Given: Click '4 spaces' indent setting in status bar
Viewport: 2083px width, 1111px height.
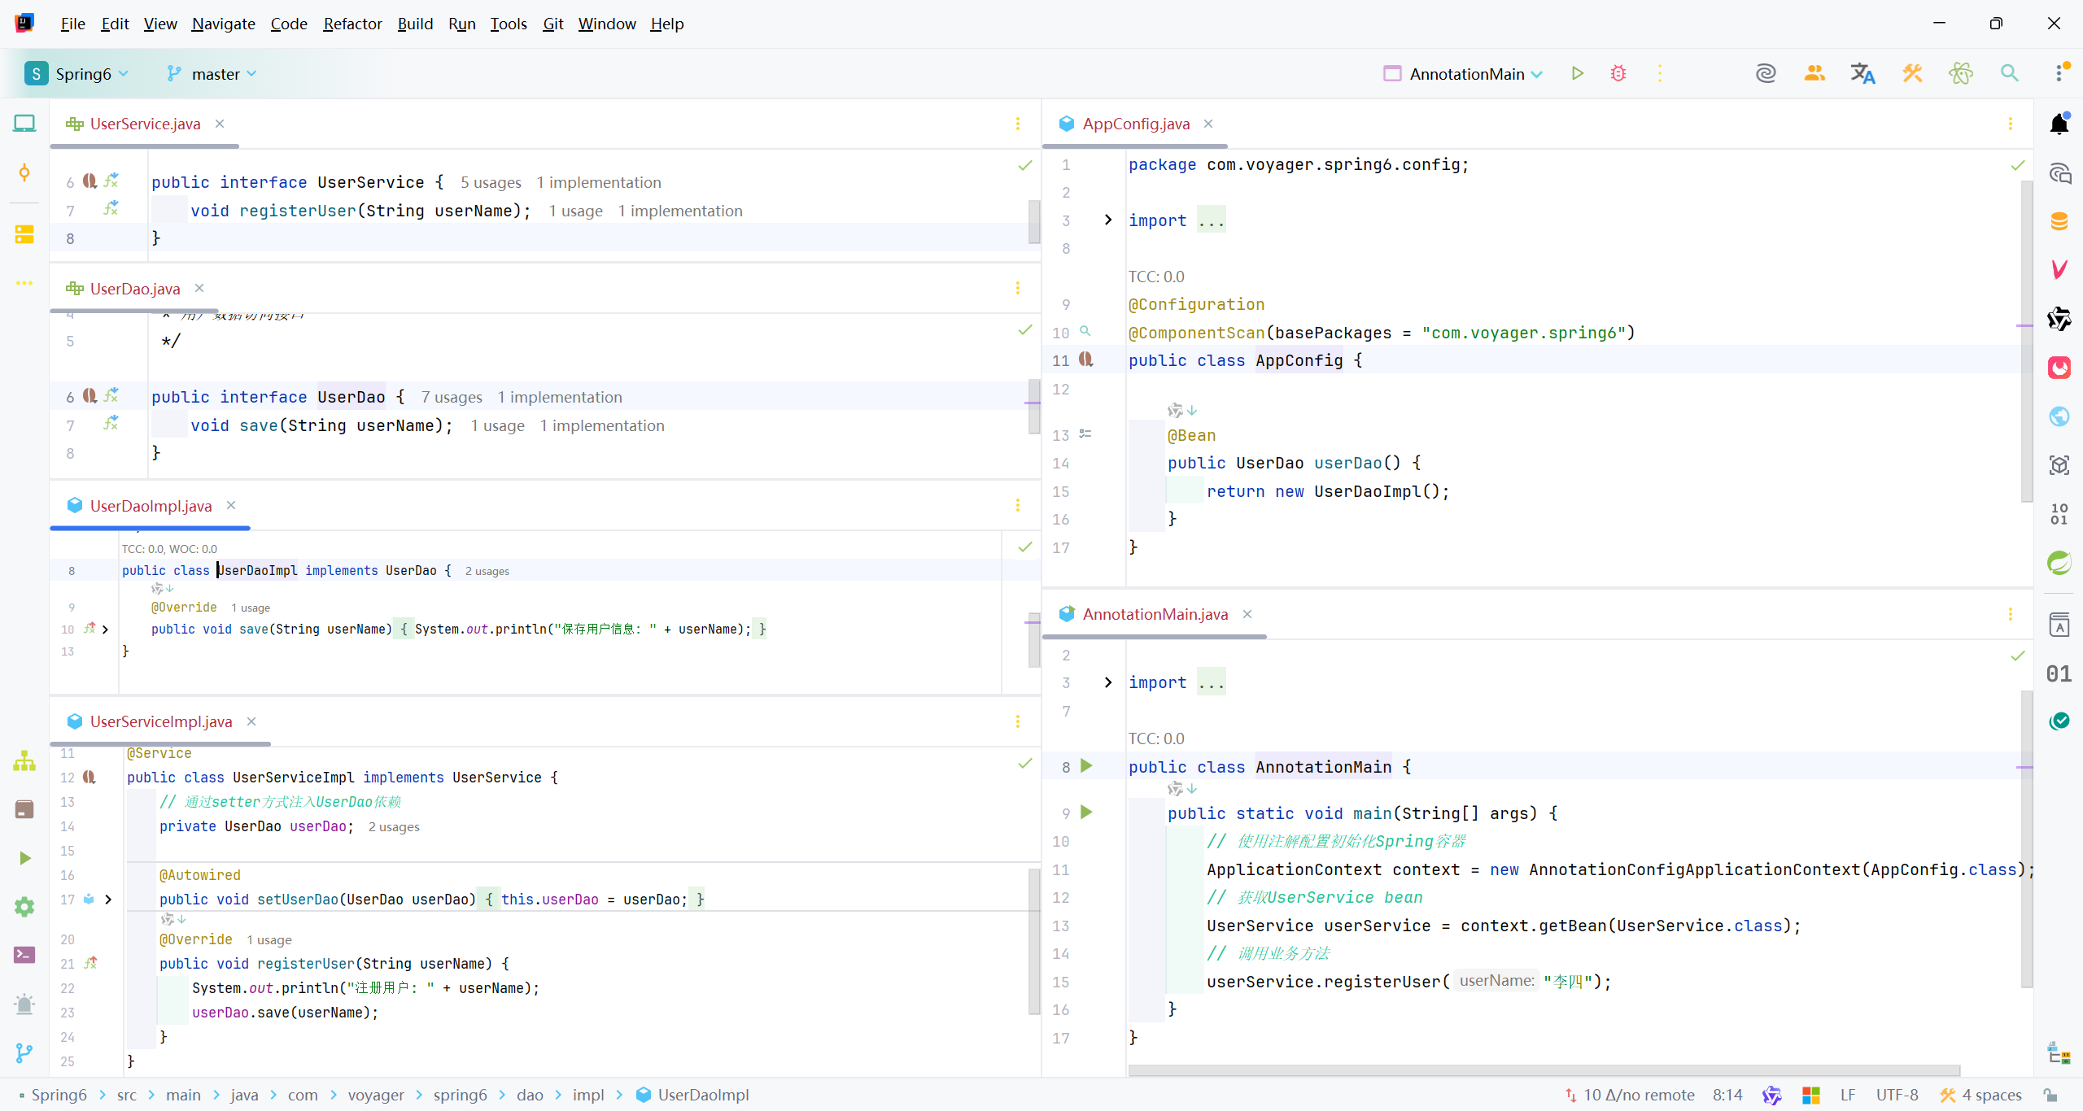Looking at the screenshot, I should coord(1990,1095).
